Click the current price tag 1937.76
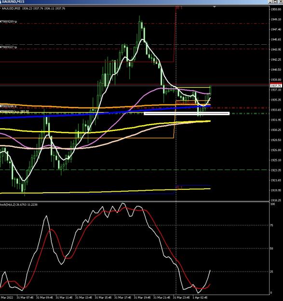 276,86
